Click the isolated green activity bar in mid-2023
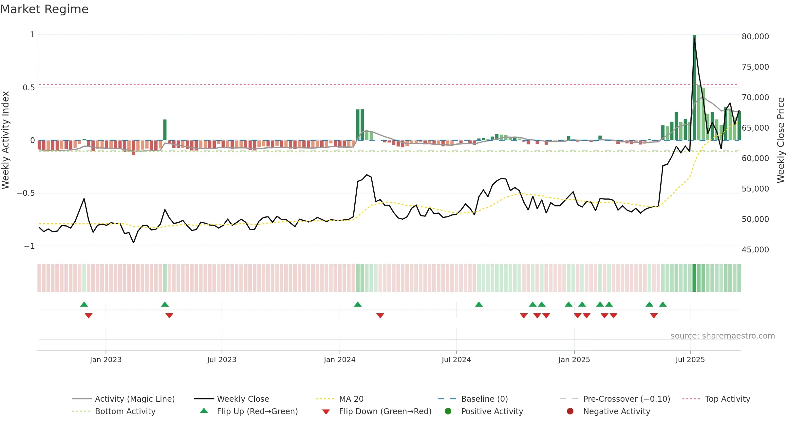This screenshot has height=442, width=786. [x=165, y=130]
